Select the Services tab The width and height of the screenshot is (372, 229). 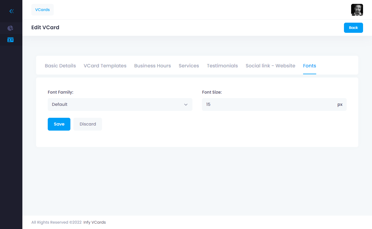(x=189, y=66)
